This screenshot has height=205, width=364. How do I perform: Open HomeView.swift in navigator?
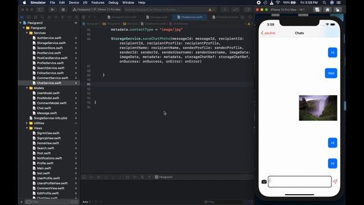click(48, 143)
